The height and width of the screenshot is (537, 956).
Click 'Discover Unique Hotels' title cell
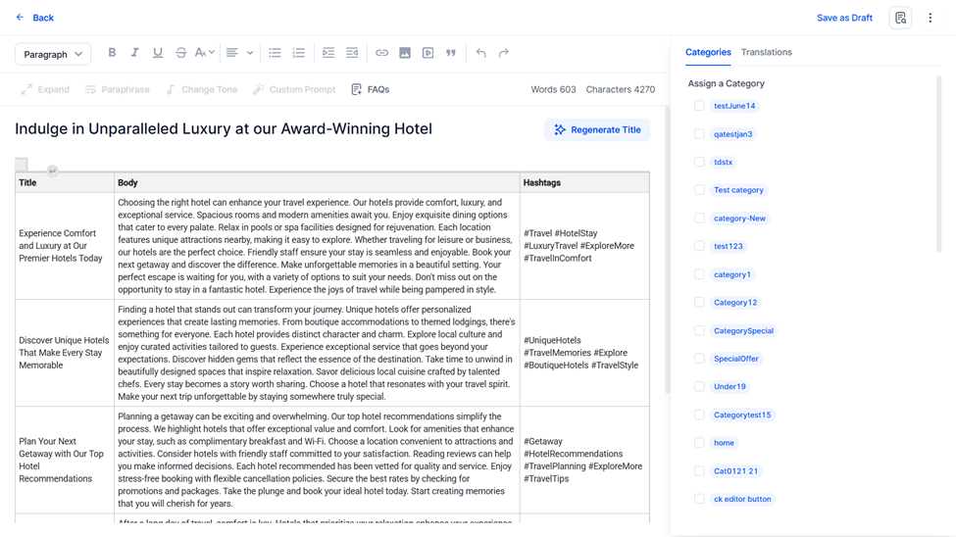click(x=65, y=353)
